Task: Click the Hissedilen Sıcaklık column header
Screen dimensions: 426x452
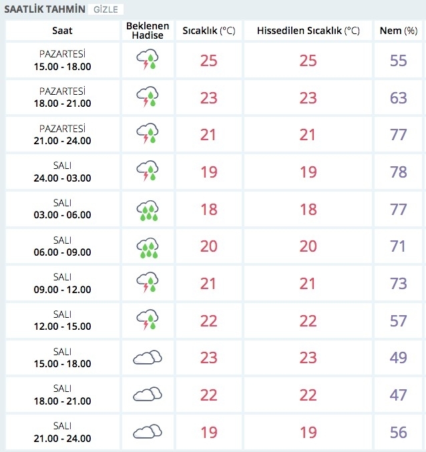Action: (308, 31)
